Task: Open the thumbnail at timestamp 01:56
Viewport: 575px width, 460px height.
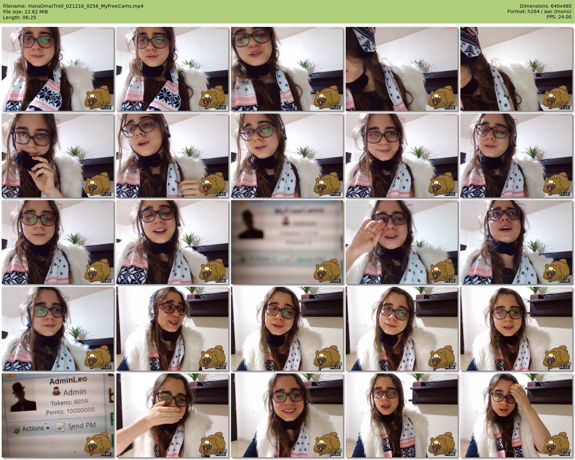Action: point(287,155)
